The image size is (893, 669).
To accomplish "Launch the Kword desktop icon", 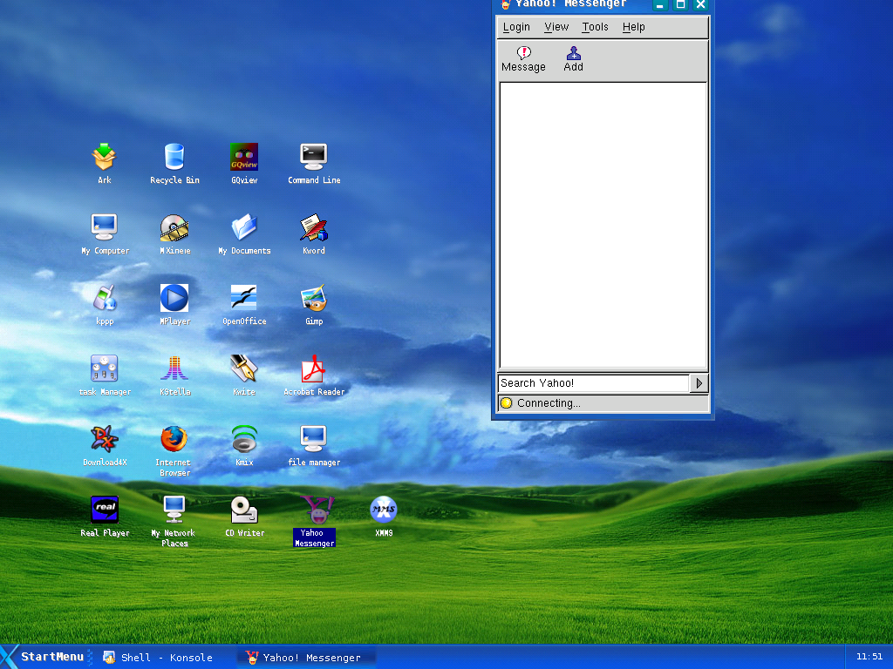I will 314,227.
